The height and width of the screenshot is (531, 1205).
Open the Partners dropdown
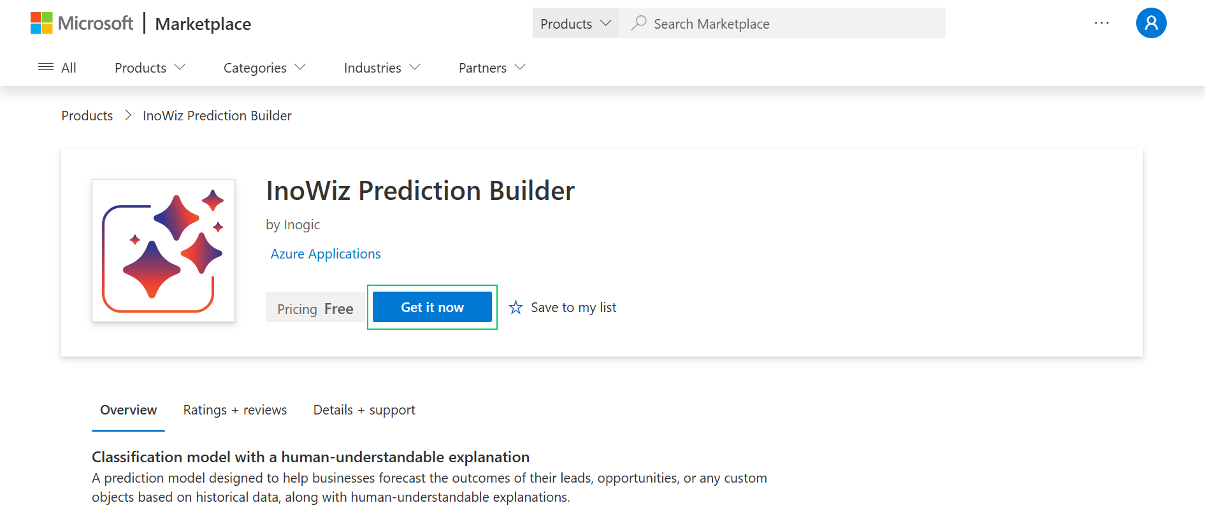[x=492, y=67]
